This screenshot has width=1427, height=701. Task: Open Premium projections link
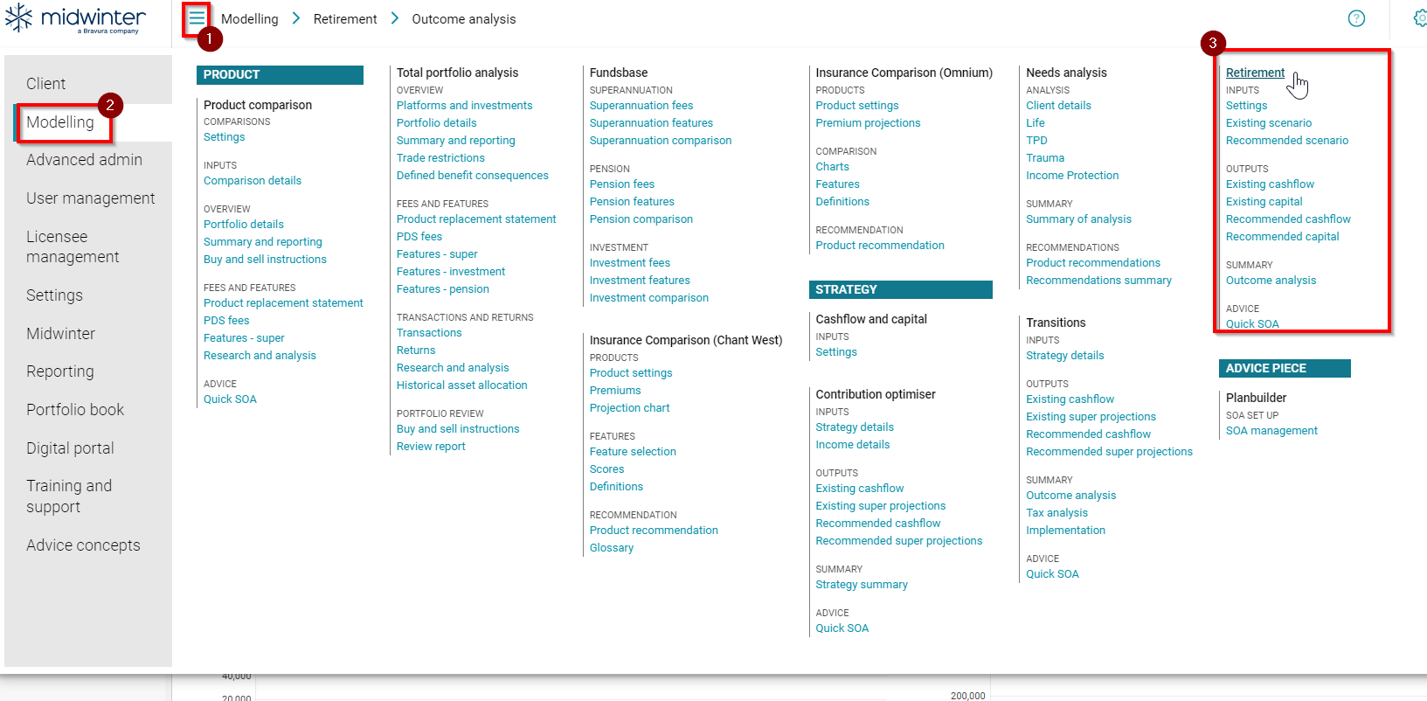(x=868, y=123)
